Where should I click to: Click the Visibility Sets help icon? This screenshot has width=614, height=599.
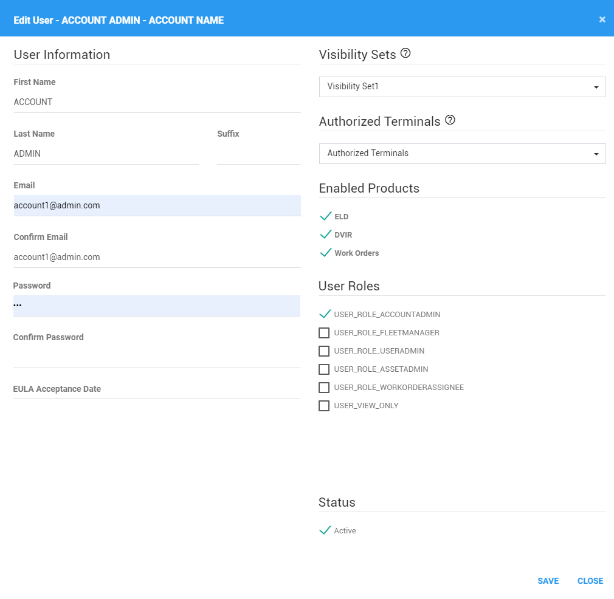[x=405, y=53]
